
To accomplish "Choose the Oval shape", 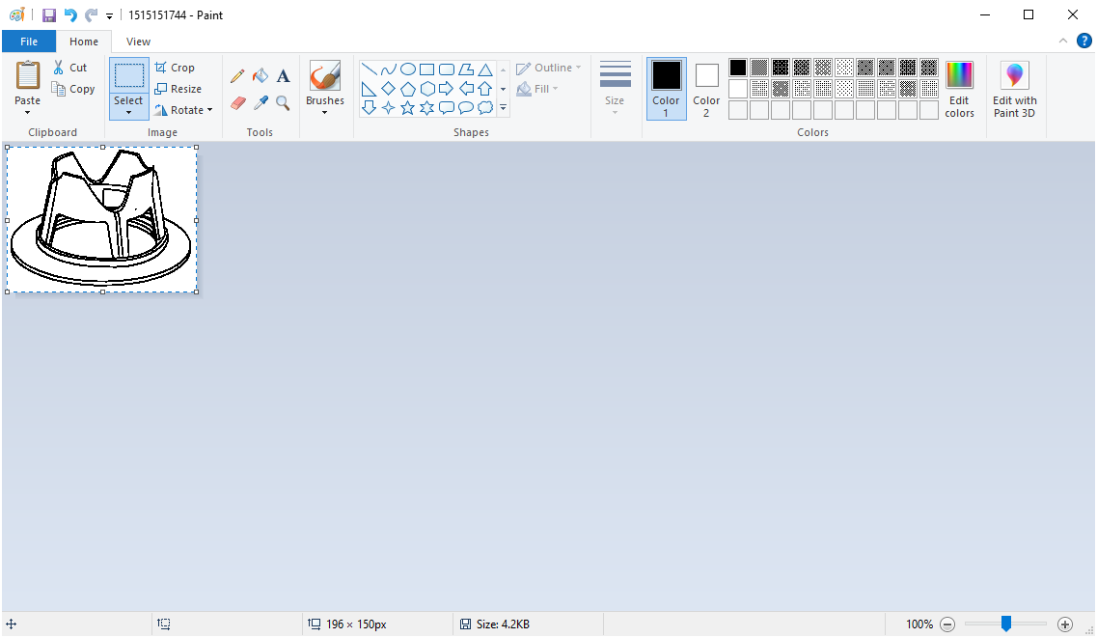I will coord(407,69).
